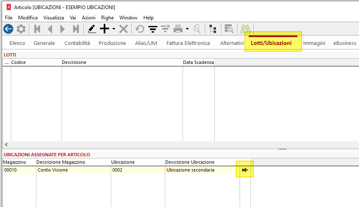This screenshot has height=207, width=359.
Task: Click the Codice column header in Lotti
Action: (x=36, y=62)
